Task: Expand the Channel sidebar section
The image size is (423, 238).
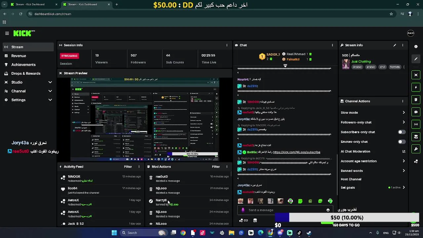Action: (50, 91)
